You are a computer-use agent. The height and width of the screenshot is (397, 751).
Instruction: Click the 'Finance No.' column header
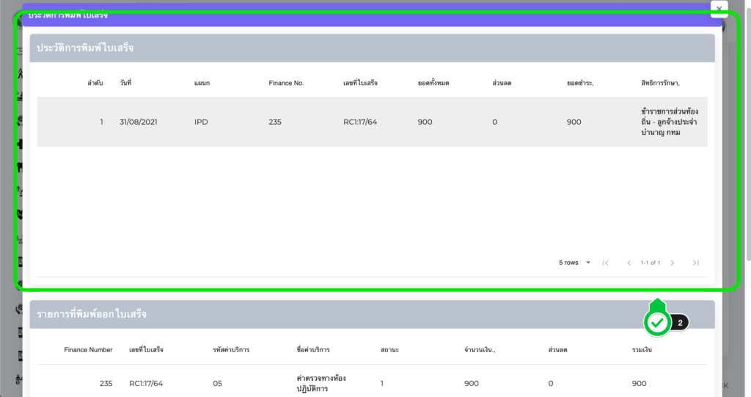(286, 83)
